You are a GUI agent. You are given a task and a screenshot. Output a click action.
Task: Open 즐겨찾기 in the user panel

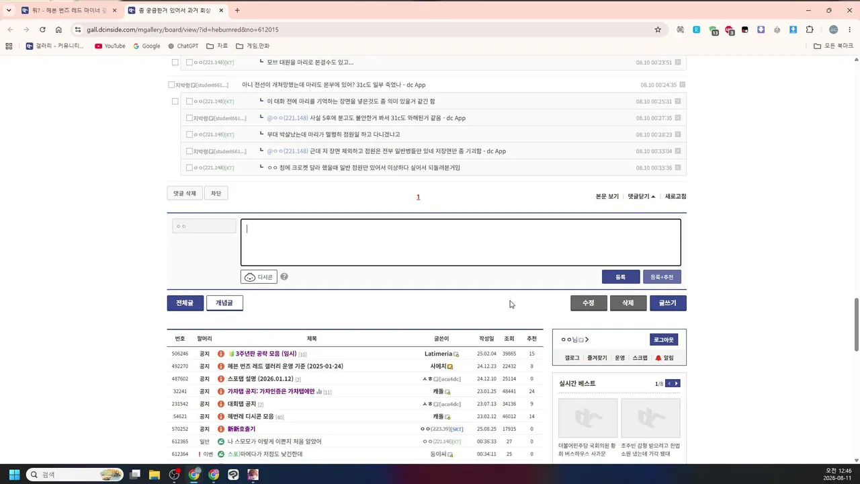pyautogui.click(x=597, y=358)
